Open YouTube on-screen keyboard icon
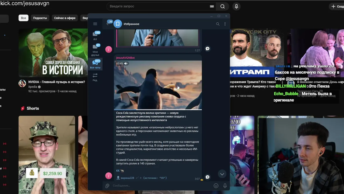Viewport: 344px width, 194px height. tap(212, 6)
